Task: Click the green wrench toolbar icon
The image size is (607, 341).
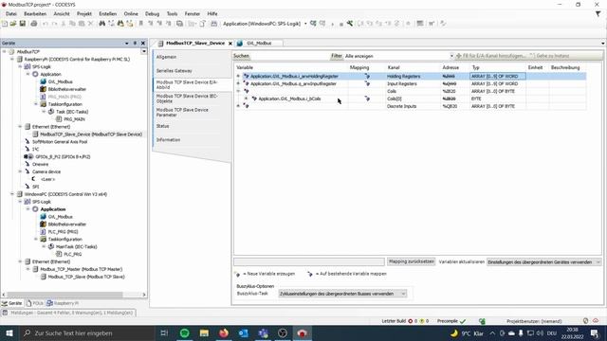Action: (350, 24)
